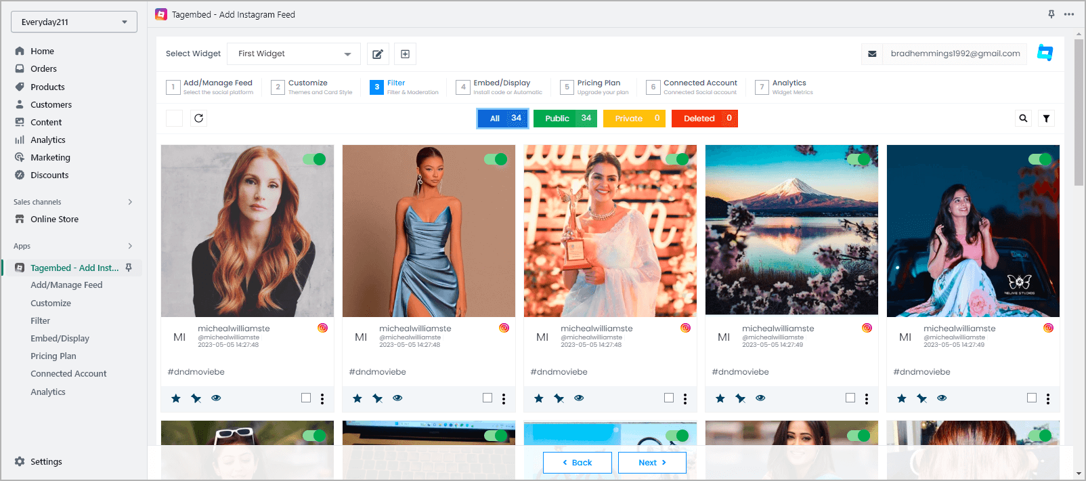Select checkbox on redhead woman post
Screen dimensions: 1086x481
[x=306, y=398]
